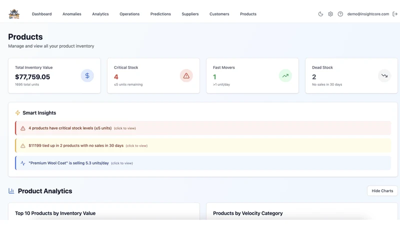Click the bar chart icon beside Product Analytics
400x225 pixels.
coord(11,191)
